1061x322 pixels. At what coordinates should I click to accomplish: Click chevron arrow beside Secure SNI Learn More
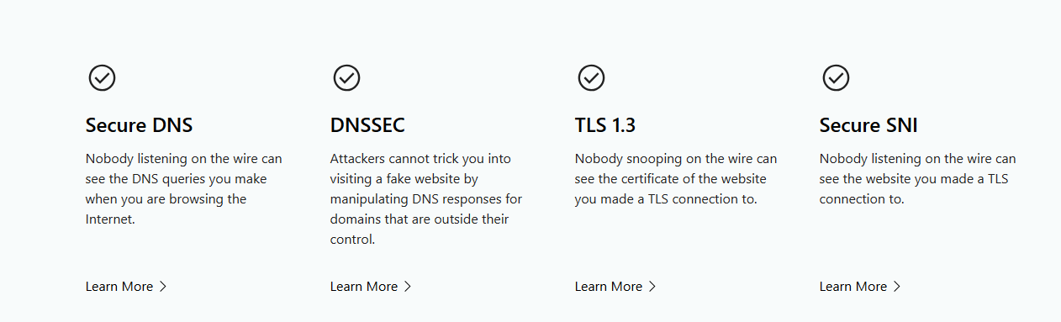(897, 287)
